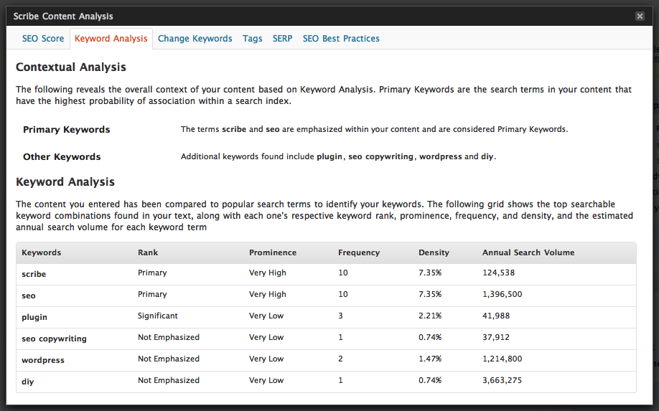Select the 'seo copywriting' keyword in the table
Image resolution: width=659 pixels, height=411 pixels.
(55, 339)
